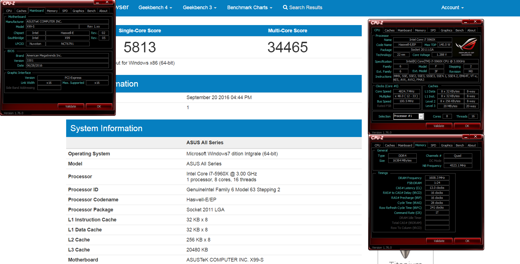Click the multi-core score 34465

point(287,47)
